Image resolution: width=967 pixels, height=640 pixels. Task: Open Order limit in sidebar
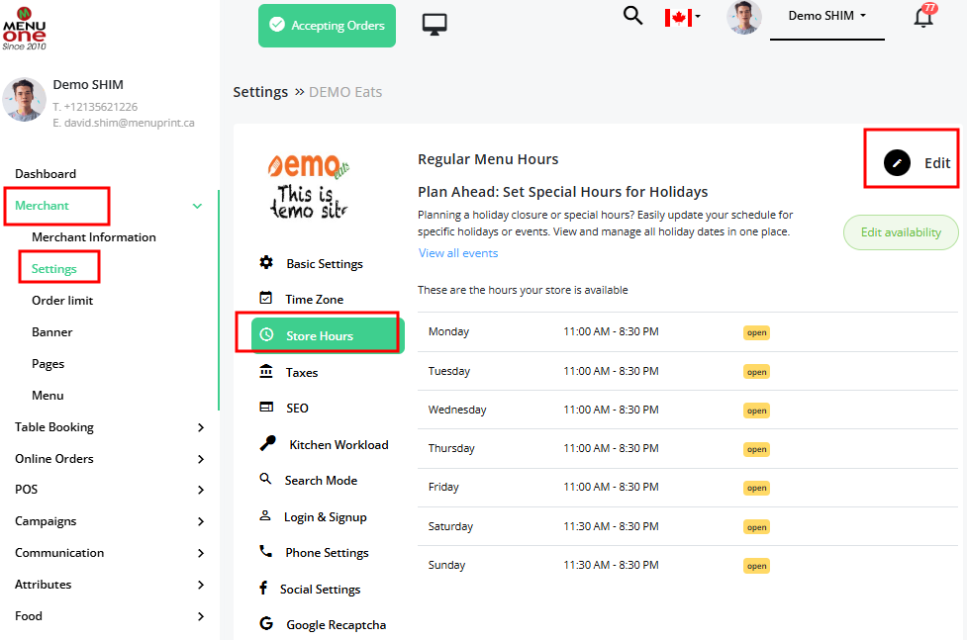pos(62,301)
